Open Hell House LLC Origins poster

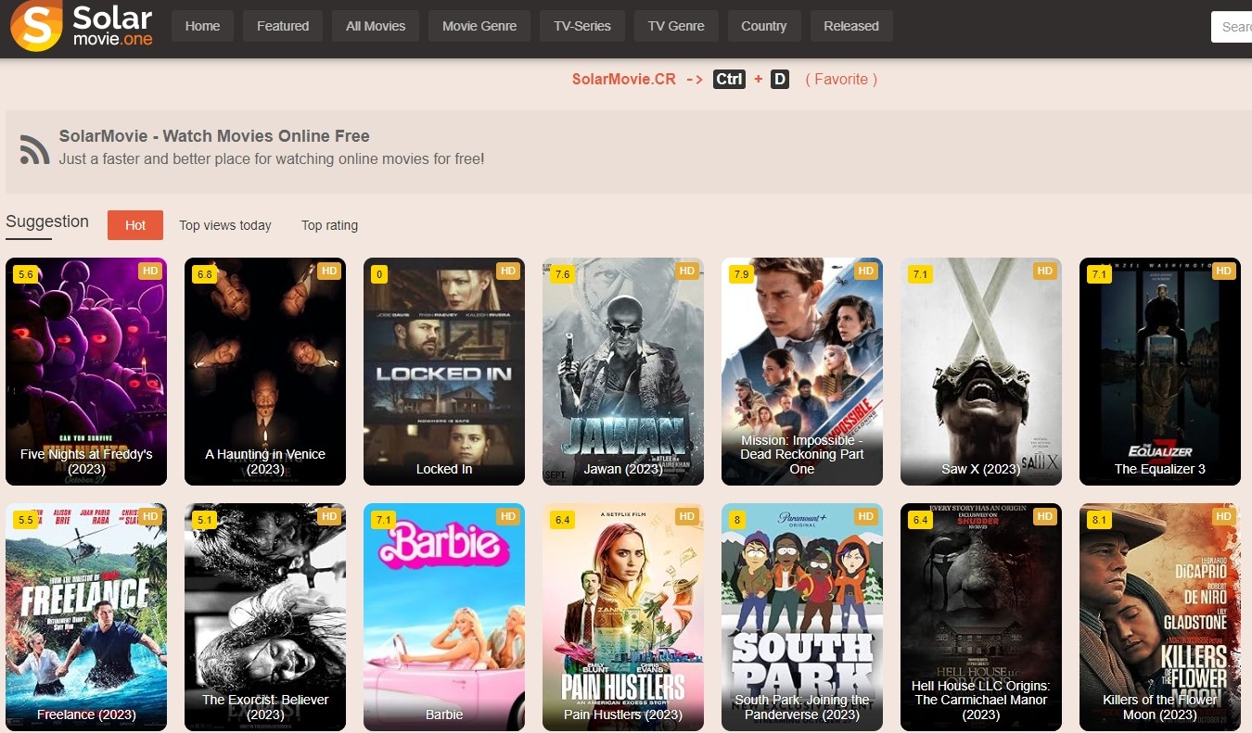click(981, 617)
